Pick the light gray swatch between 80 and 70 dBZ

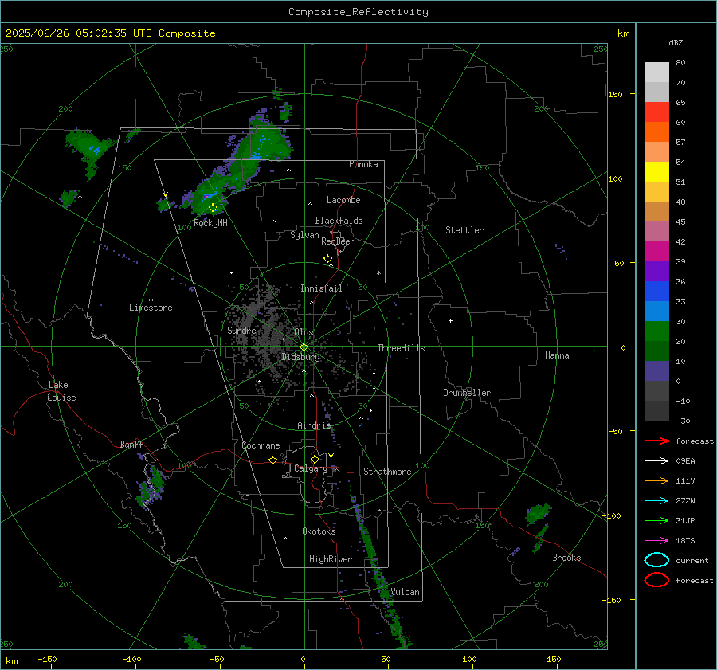(656, 72)
